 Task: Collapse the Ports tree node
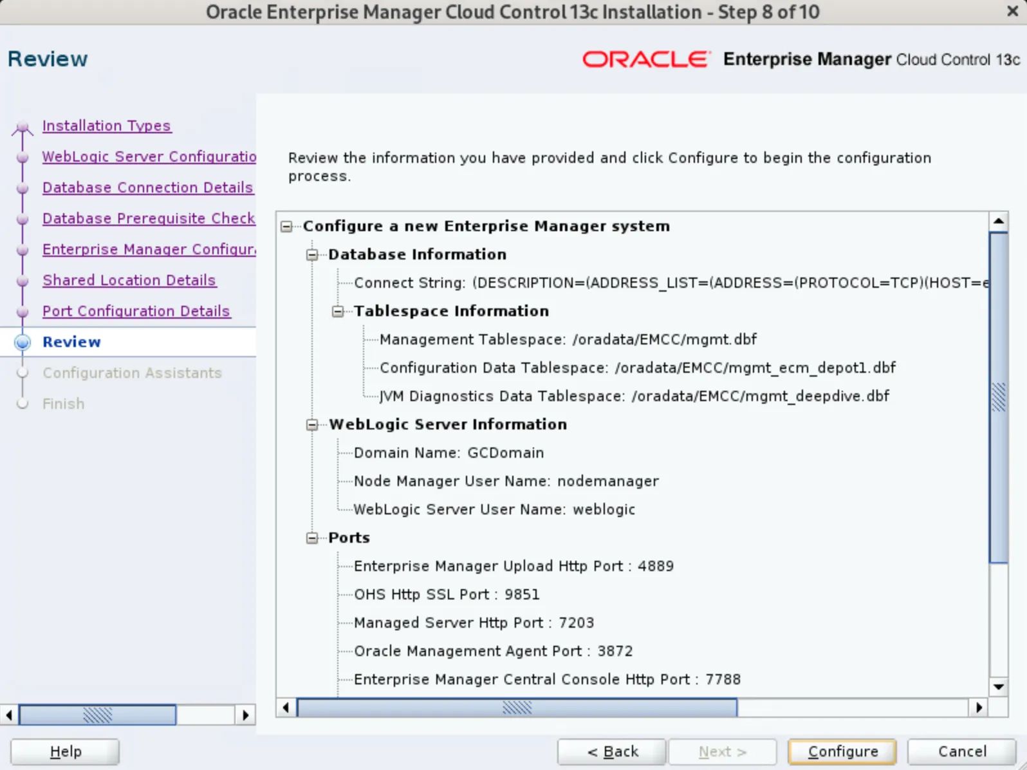(312, 538)
